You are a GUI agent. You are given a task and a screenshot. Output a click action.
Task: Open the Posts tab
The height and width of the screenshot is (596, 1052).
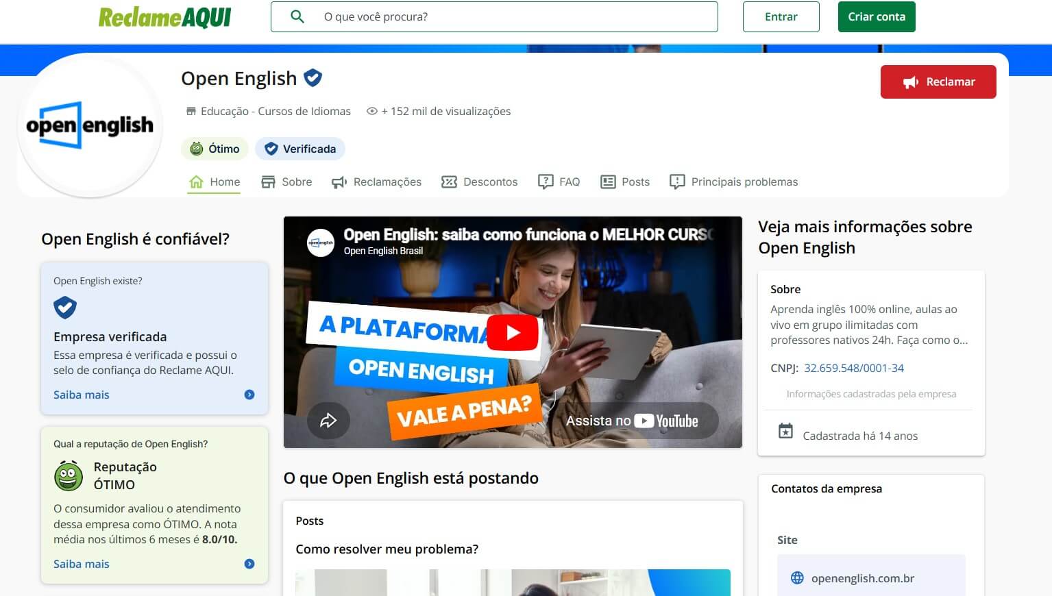click(x=624, y=182)
